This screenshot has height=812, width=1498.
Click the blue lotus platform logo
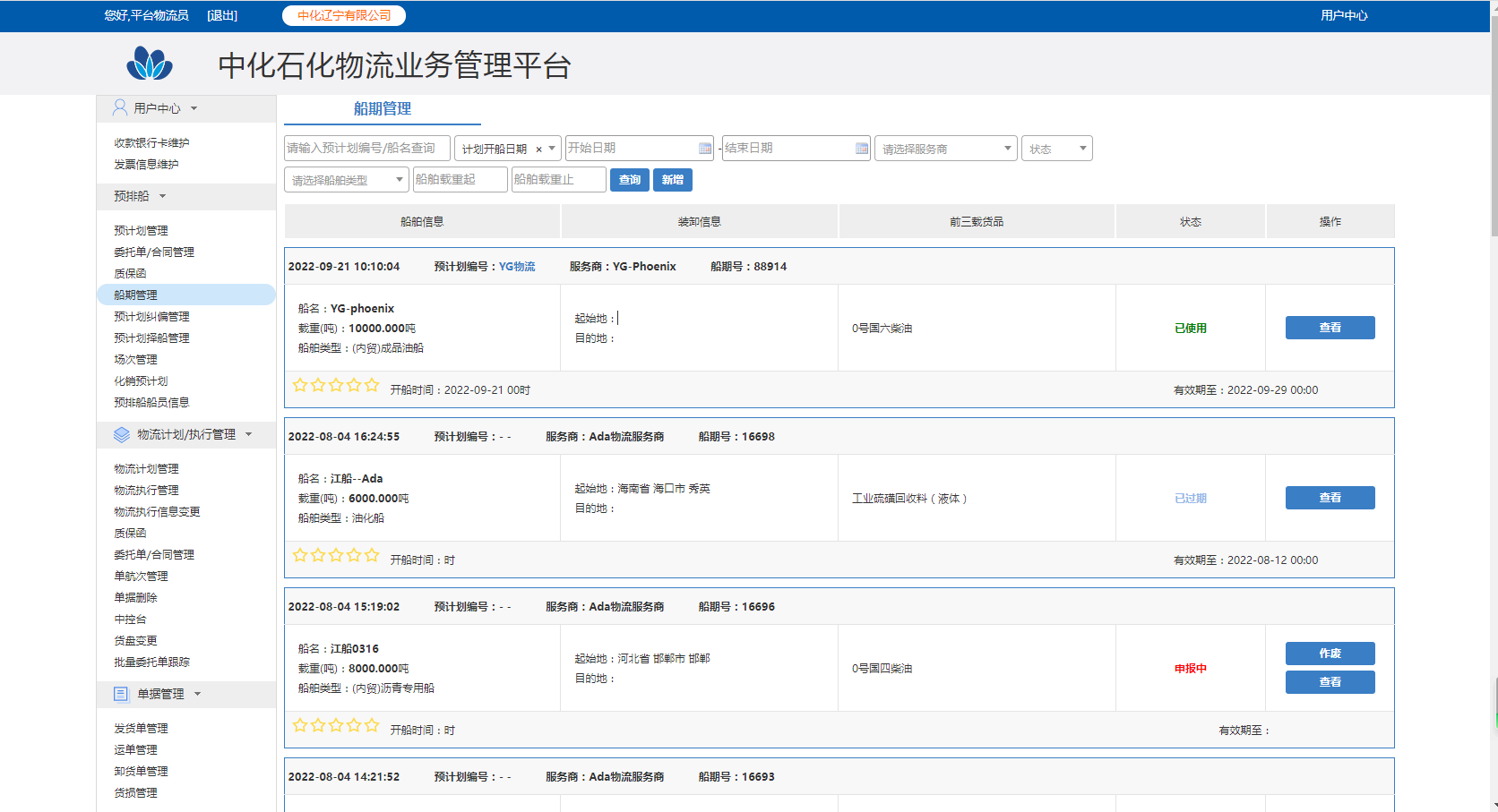click(150, 64)
